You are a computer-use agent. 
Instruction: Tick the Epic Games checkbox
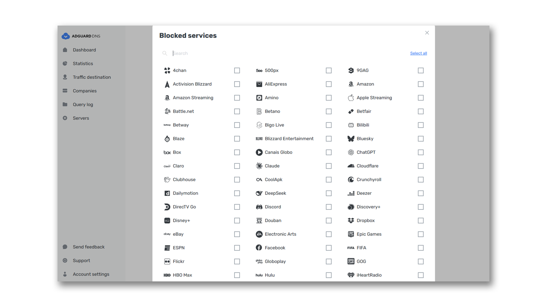click(421, 234)
